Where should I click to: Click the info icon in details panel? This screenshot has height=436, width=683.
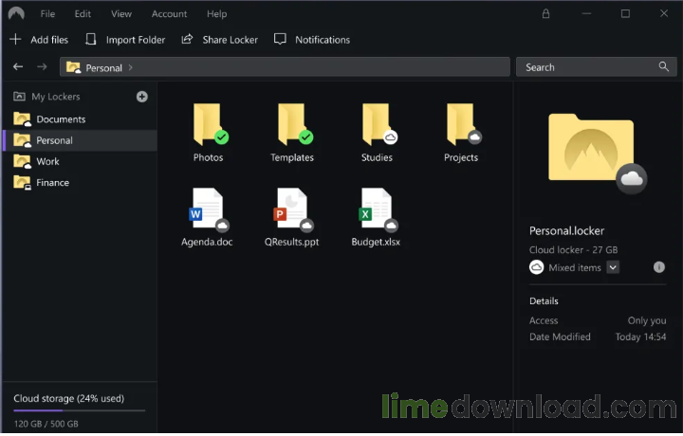point(659,267)
